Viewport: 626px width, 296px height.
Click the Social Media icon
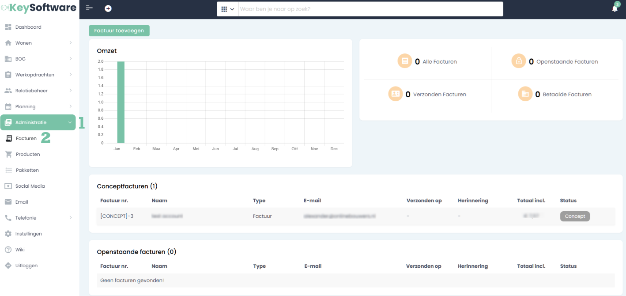coord(8,186)
